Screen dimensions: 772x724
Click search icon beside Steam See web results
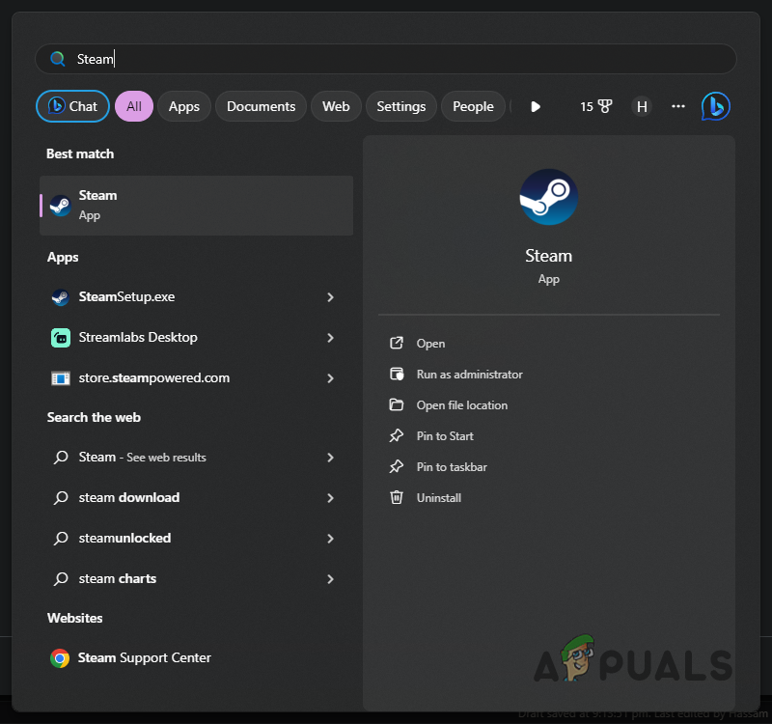(61, 458)
